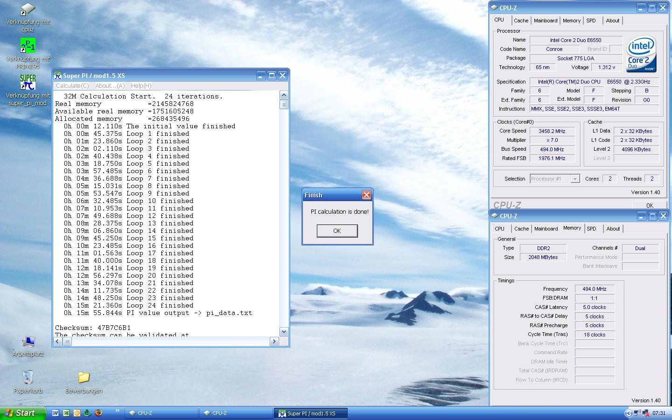Click Super PI horizontal scrollbar left arrow
Screen dimensions: 672x420
[57, 342]
